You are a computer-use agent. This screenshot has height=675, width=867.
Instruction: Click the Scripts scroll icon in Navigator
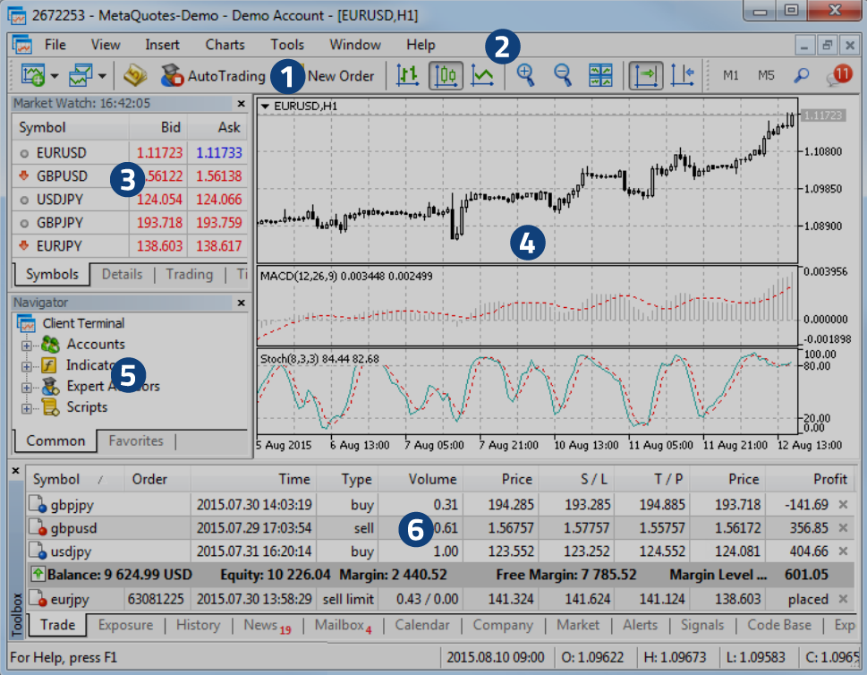tap(50, 407)
